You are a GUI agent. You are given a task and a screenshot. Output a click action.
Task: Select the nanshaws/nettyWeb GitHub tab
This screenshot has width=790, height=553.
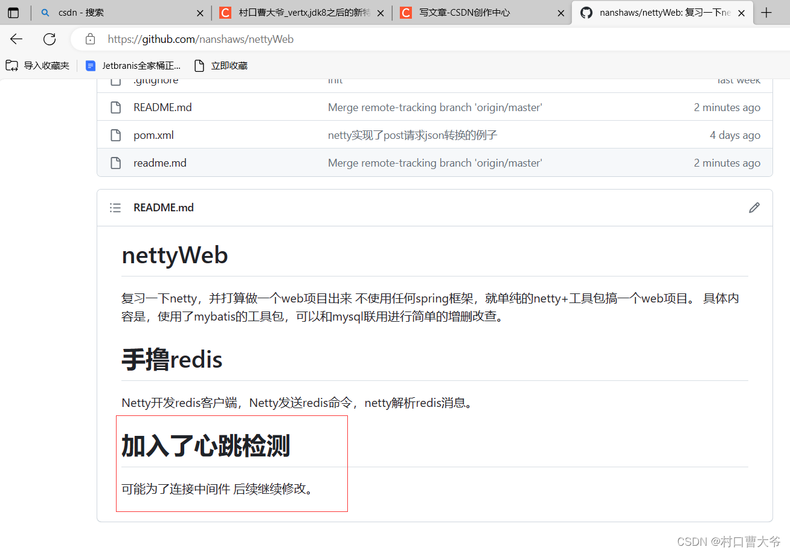point(663,13)
